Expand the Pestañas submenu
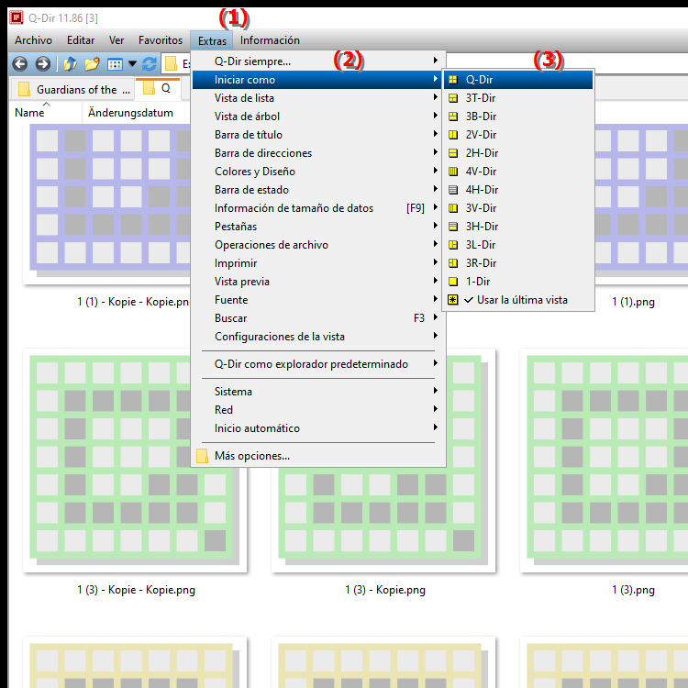688x688 pixels. [435, 226]
